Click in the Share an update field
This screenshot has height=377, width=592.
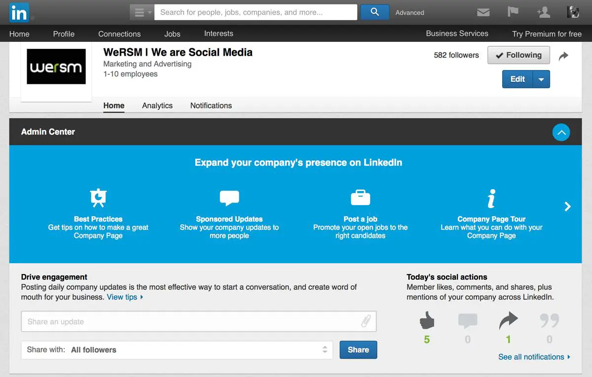tap(199, 321)
